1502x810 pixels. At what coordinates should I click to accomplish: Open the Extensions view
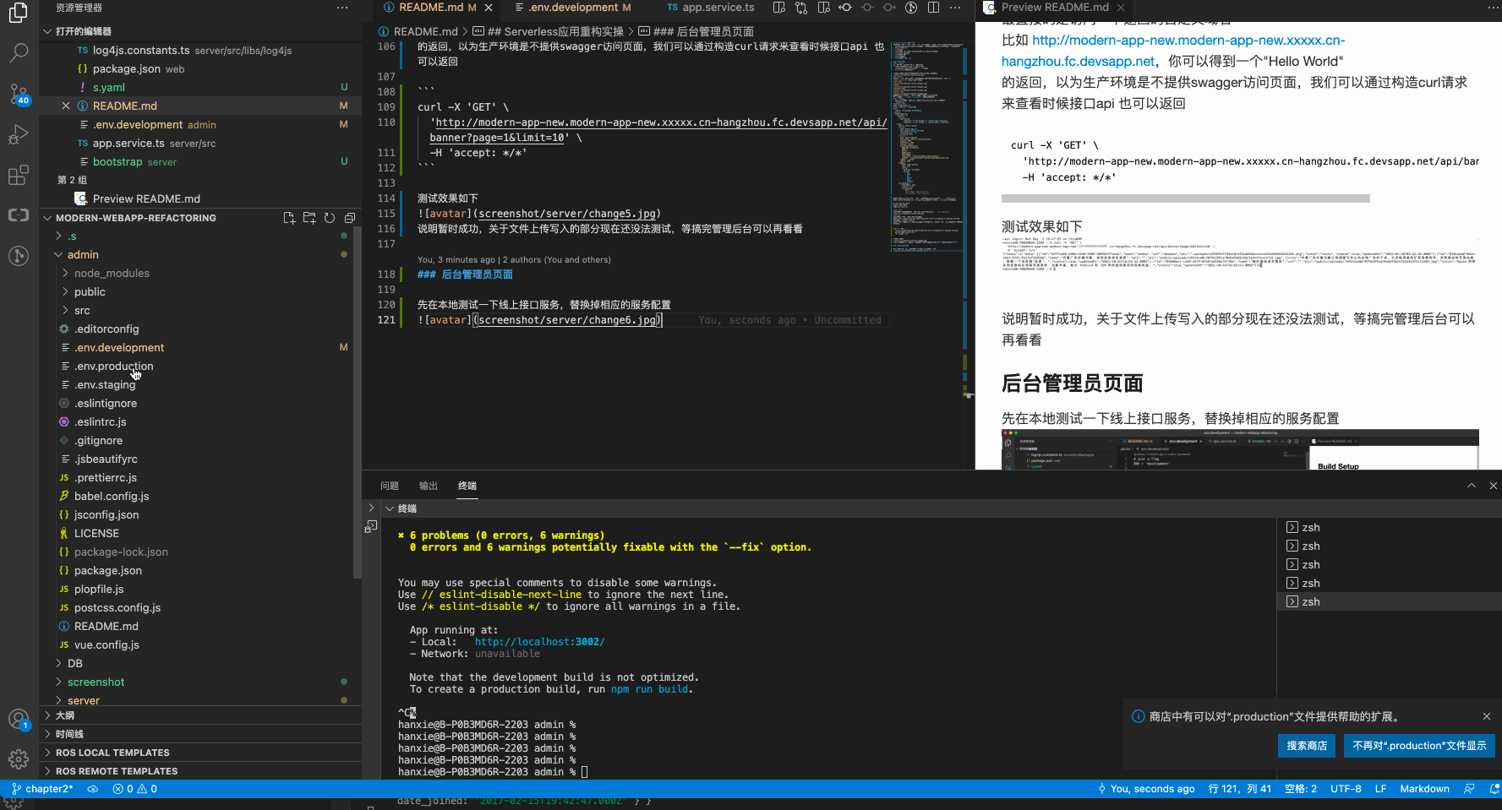coord(19,175)
